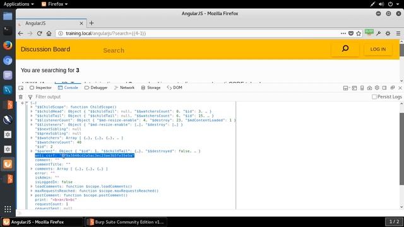Switch to Burp Suite Community Edition window
The image size is (404, 227).
tap(126, 222)
